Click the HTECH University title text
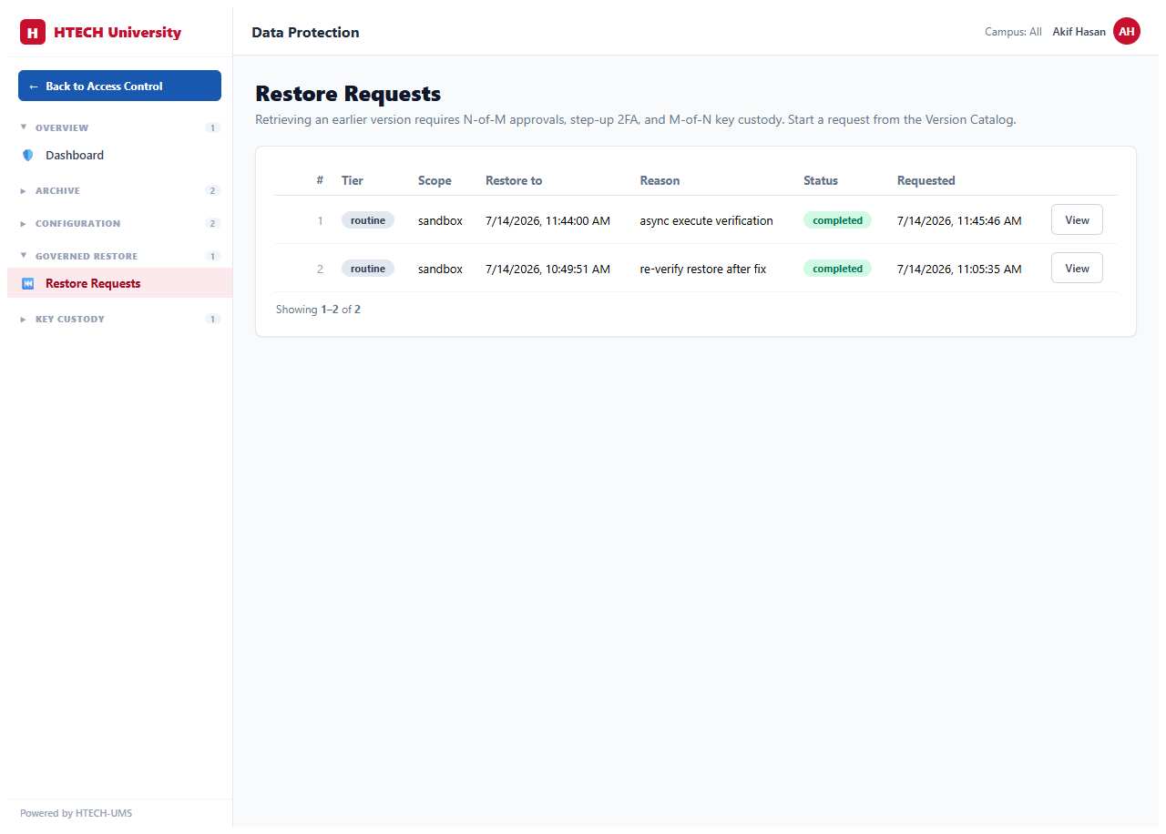The height and width of the screenshot is (834, 1166). pyautogui.click(x=118, y=33)
